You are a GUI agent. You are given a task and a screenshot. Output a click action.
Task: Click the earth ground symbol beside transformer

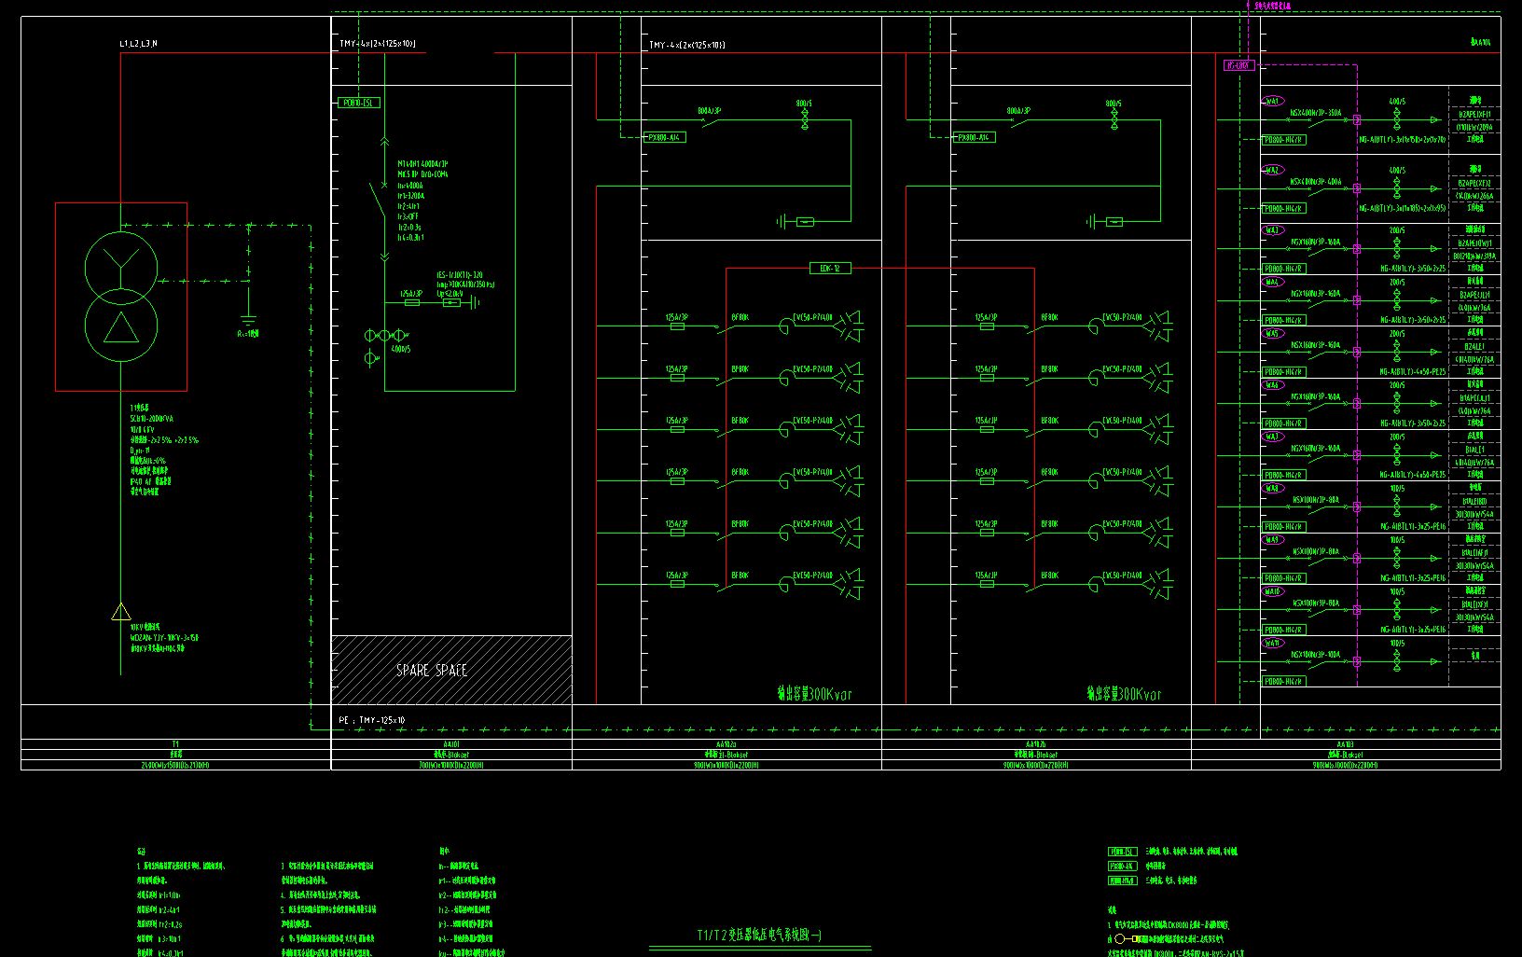[248, 320]
